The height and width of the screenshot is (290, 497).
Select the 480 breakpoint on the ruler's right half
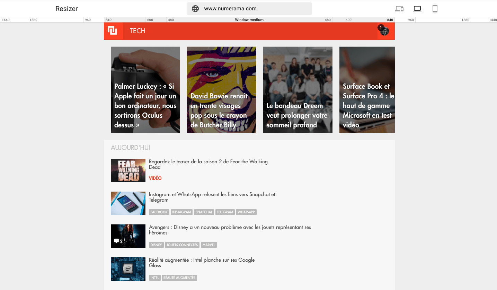click(328, 20)
